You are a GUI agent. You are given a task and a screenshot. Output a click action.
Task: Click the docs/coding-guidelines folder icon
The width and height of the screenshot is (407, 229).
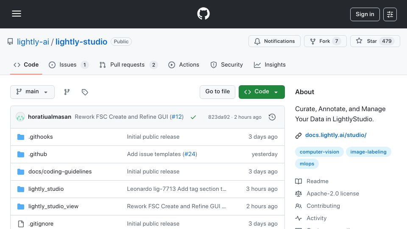pos(21,172)
